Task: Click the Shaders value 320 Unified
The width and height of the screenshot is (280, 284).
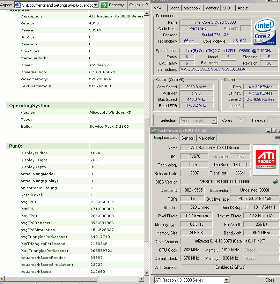Action: [200, 207]
